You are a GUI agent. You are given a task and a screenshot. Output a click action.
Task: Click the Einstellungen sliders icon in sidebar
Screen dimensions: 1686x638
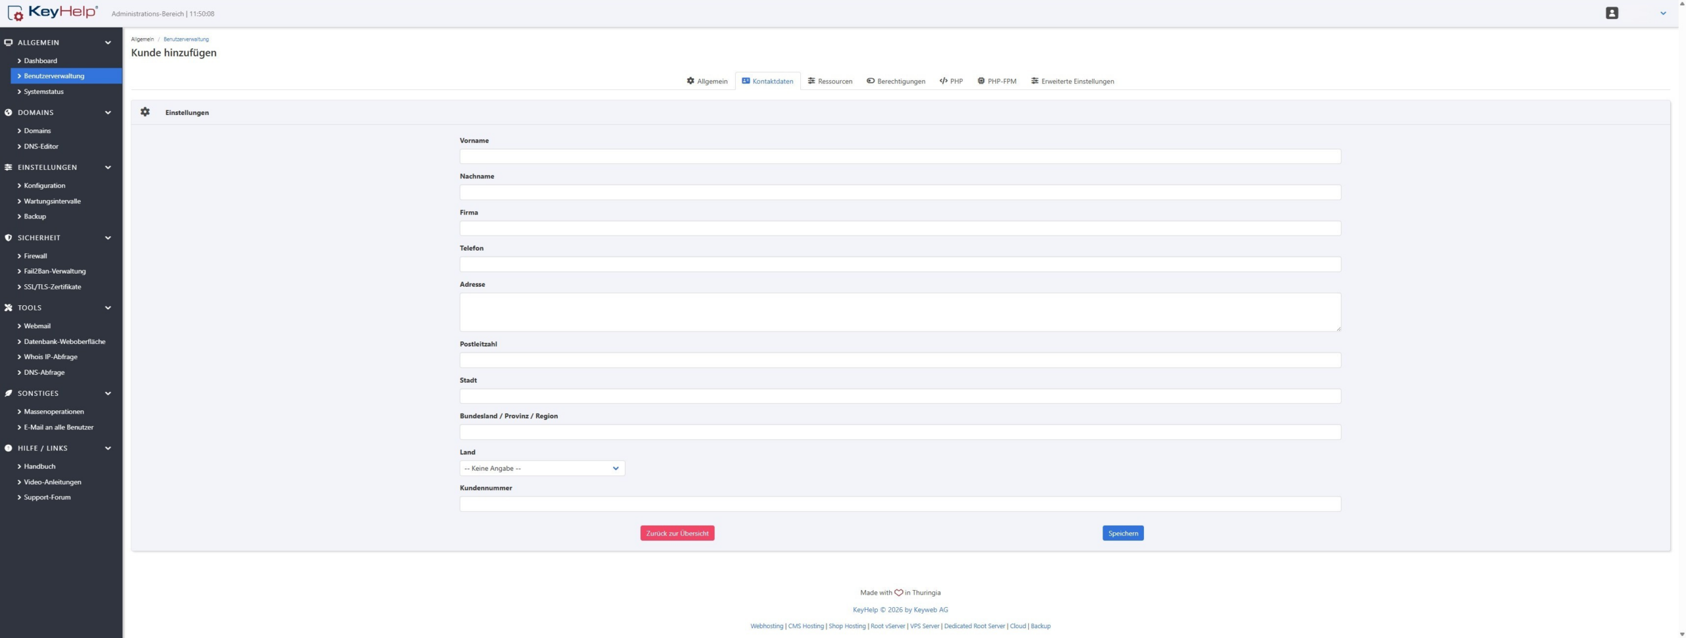click(x=9, y=168)
